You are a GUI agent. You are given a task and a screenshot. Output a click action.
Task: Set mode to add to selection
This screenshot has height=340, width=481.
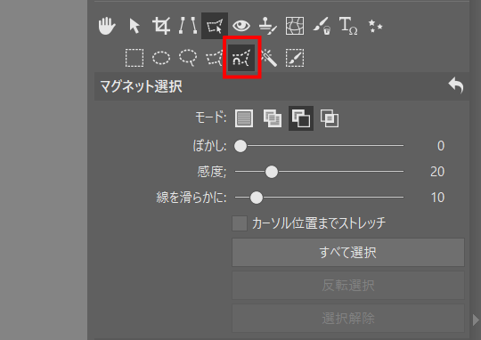pyautogui.click(x=273, y=118)
